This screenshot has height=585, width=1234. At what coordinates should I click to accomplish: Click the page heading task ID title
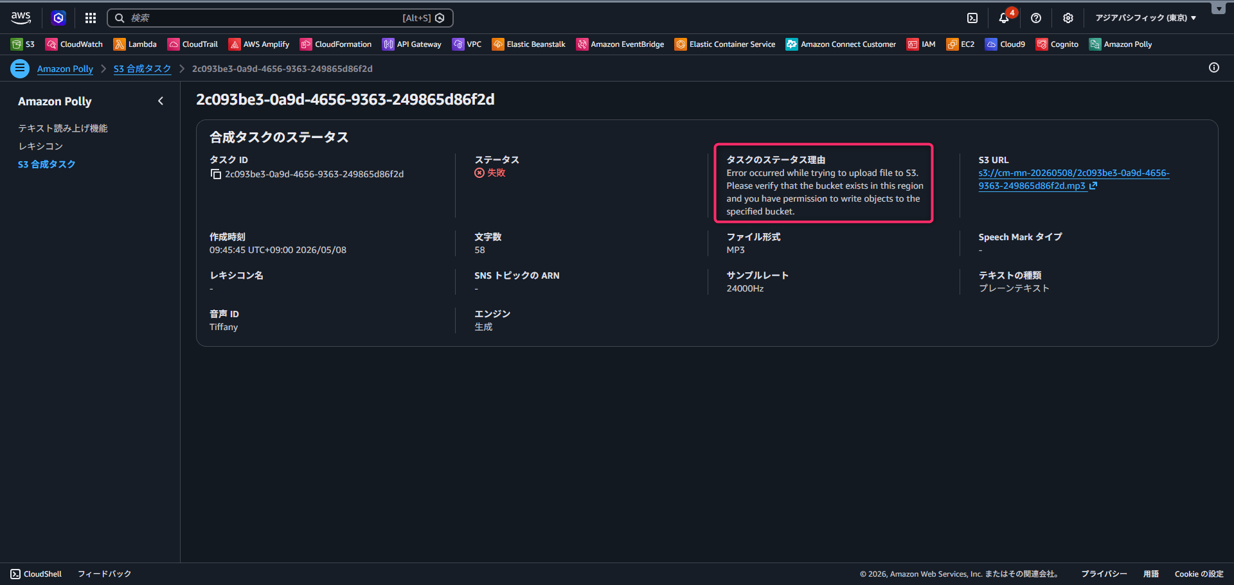click(345, 100)
